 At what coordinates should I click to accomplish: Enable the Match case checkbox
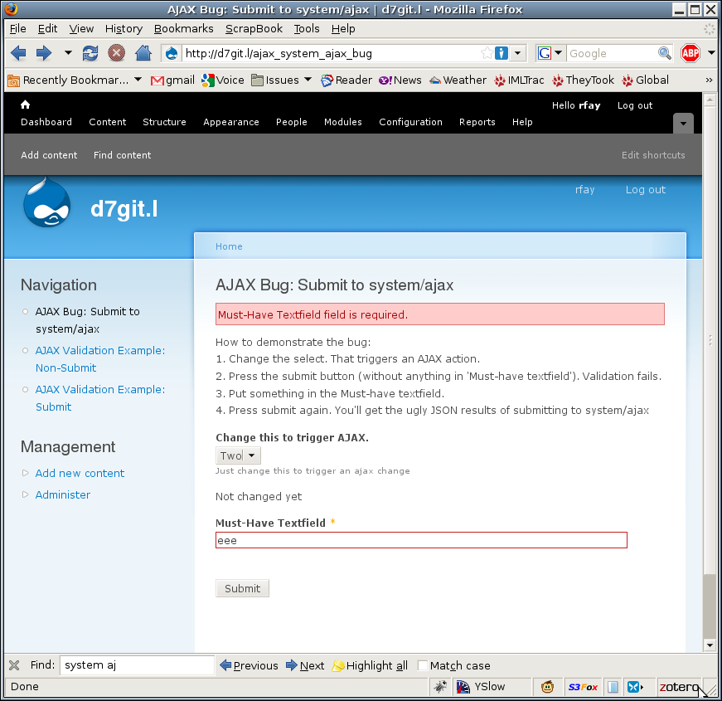tap(422, 665)
